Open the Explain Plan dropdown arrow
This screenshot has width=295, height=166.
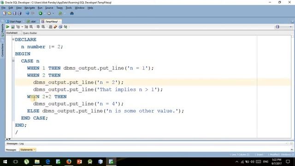pos(22,27)
